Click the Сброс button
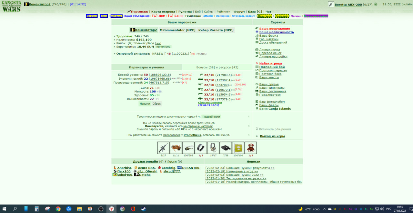Viewport: 413px width, 213px height. [x=157, y=104]
